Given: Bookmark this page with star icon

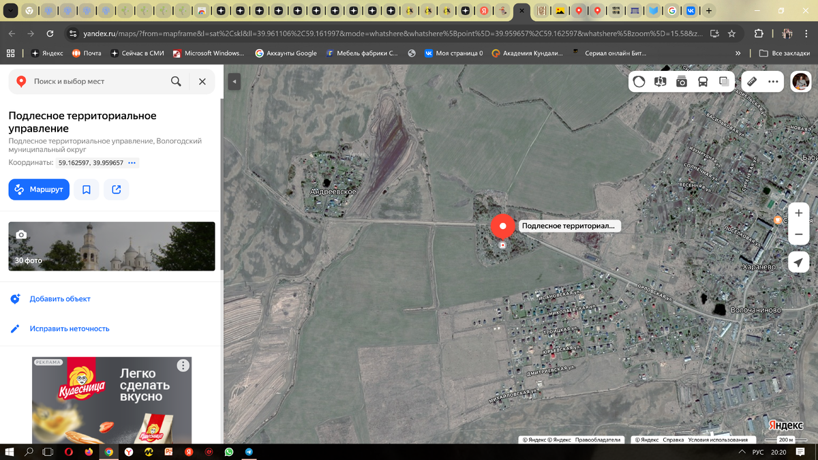Looking at the screenshot, I should [731, 33].
